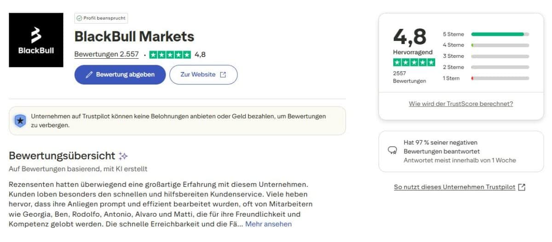Click the green star rating beside Bewertungen 2.557
This screenshot has height=242, width=552.
170,55
